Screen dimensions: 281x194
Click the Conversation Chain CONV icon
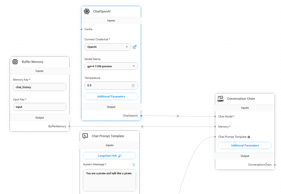point(220,99)
